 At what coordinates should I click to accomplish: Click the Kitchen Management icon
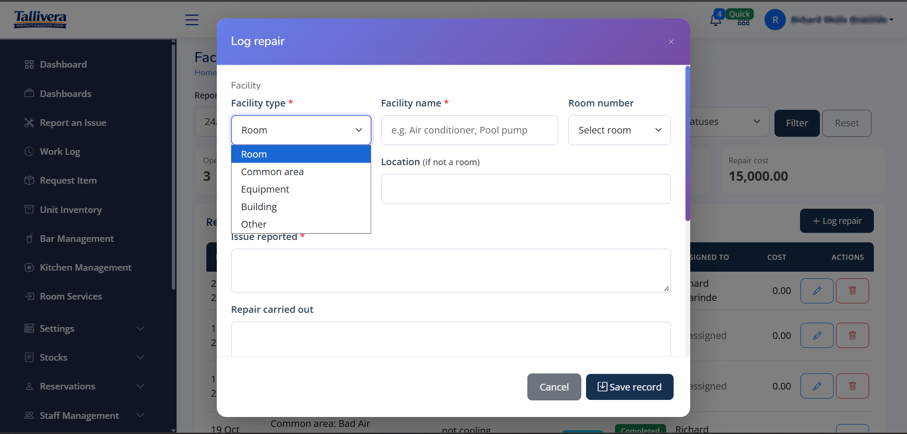pos(29,267)
